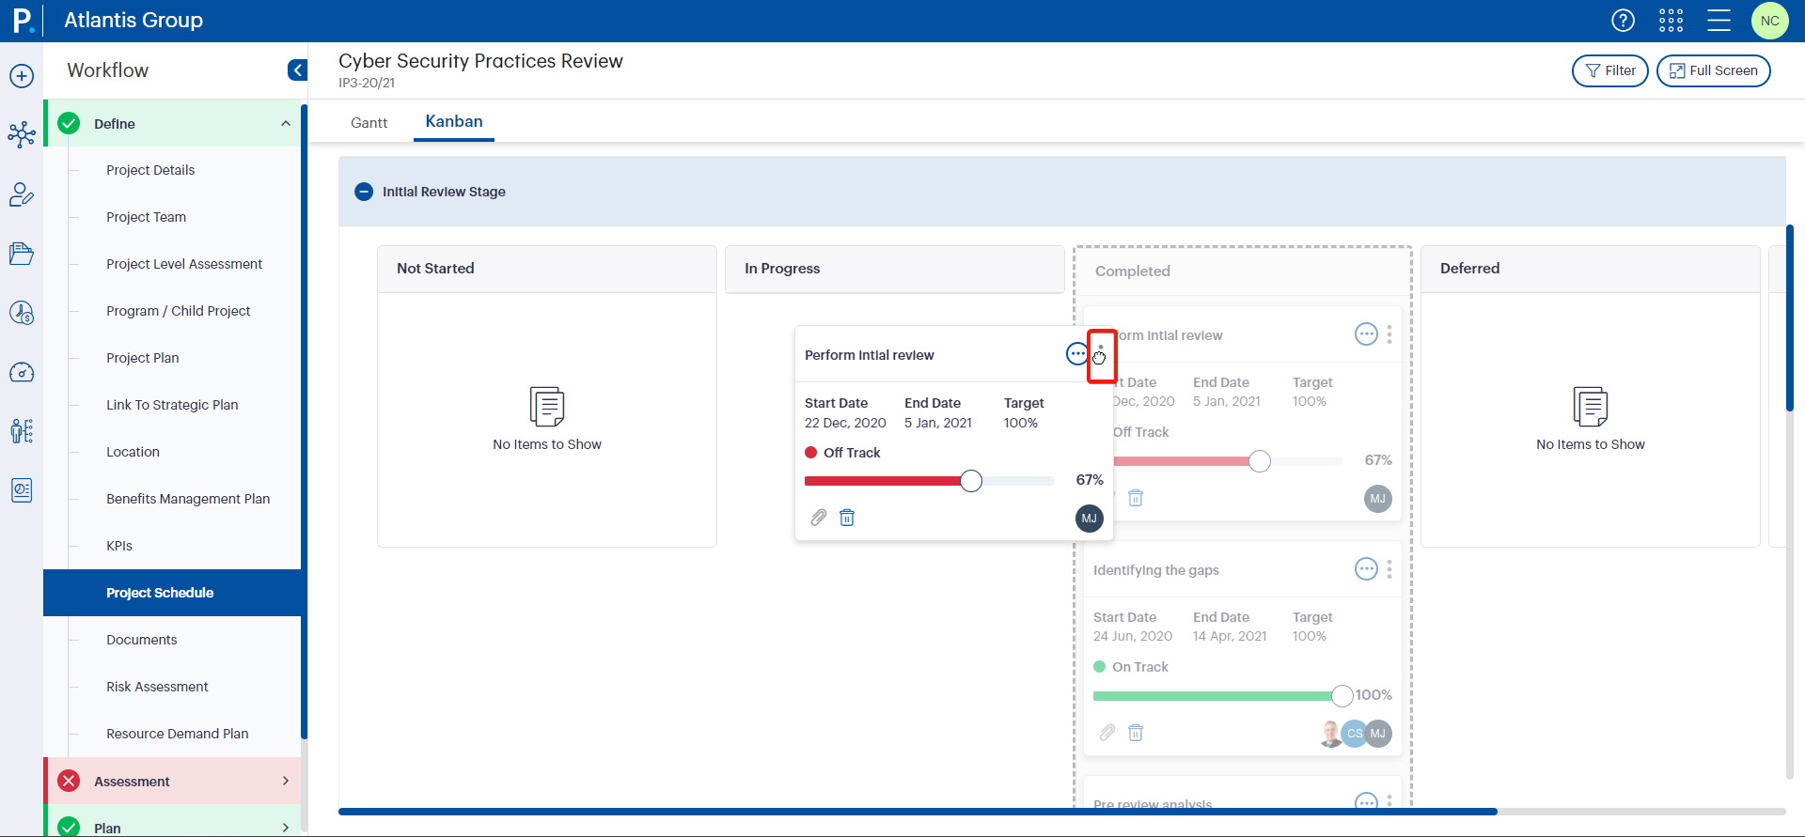Open comments bubble on Identifying the gaps card
Screen dimensions: 1805x837
point(1366,568)
